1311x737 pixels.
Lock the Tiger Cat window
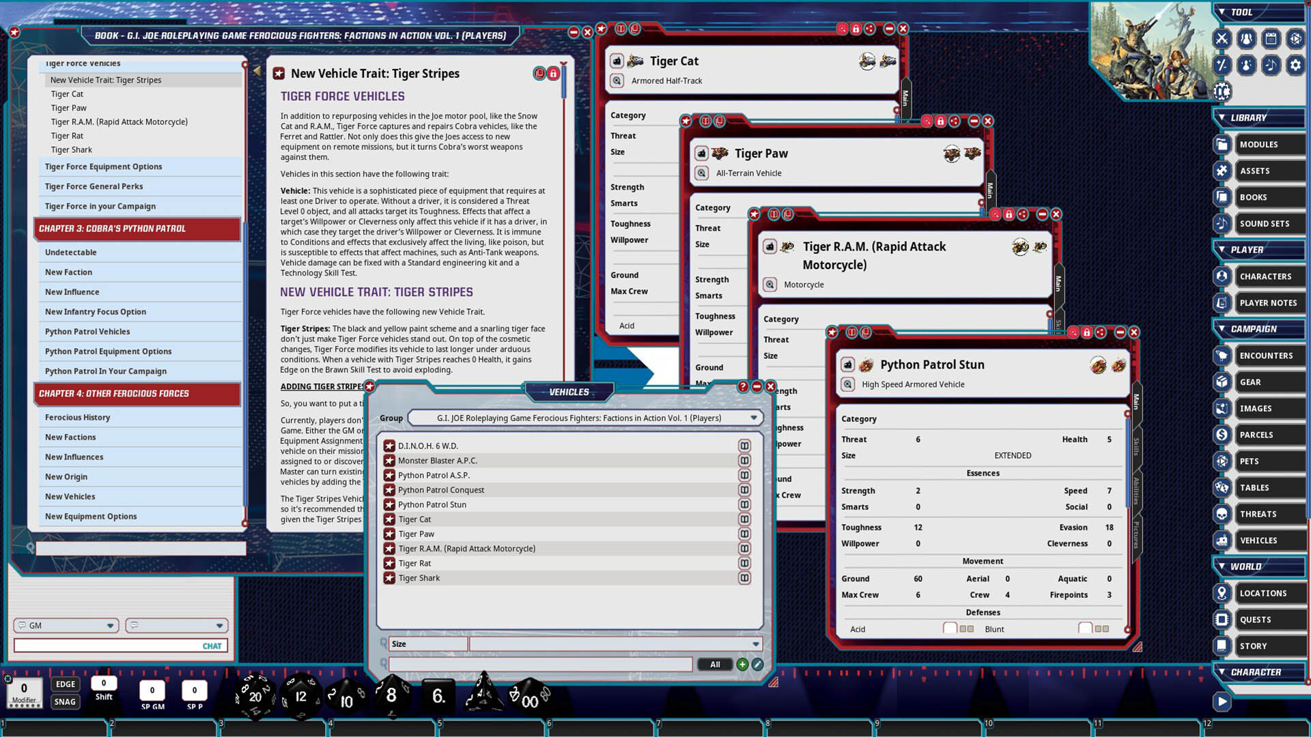click(856, 29)
